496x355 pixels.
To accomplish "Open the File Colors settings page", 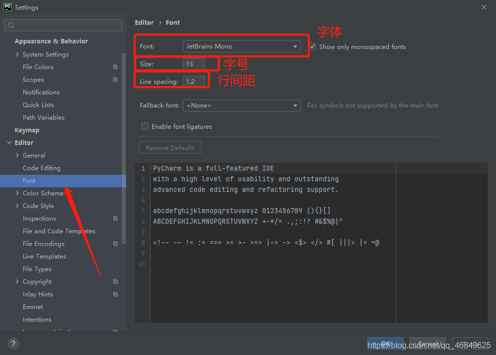I will coord(38,67).
